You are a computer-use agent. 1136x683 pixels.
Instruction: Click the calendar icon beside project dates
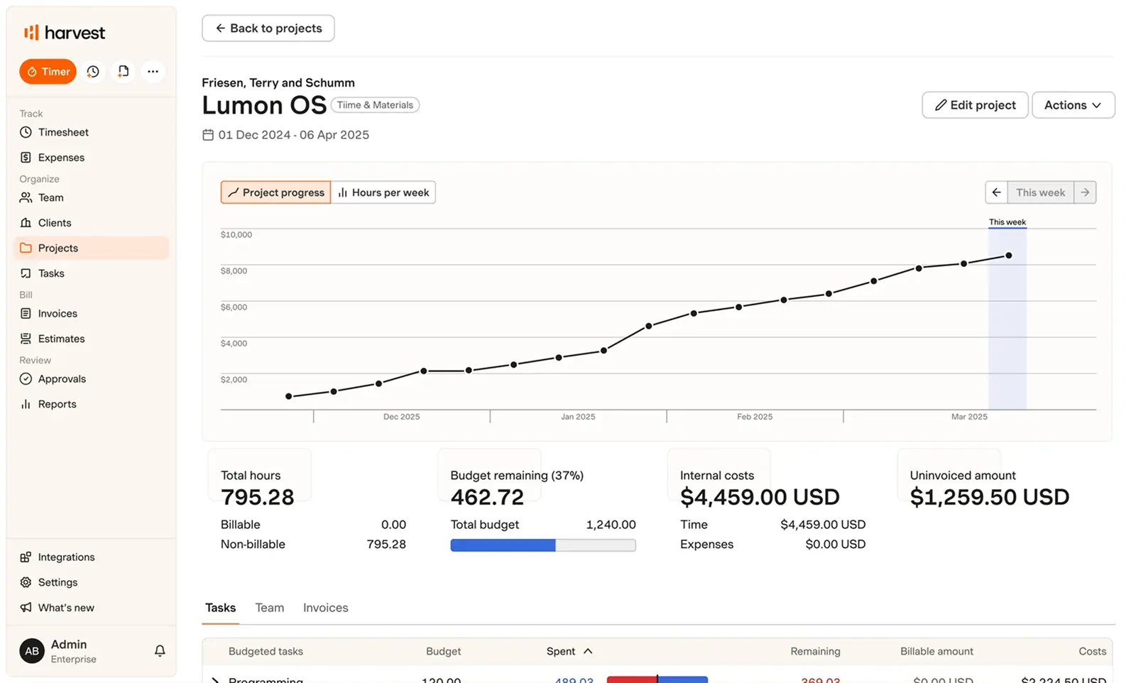point(208,135)
